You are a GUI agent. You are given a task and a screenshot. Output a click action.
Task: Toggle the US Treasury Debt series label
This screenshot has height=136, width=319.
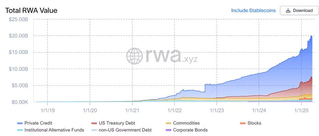click(117, 123)
